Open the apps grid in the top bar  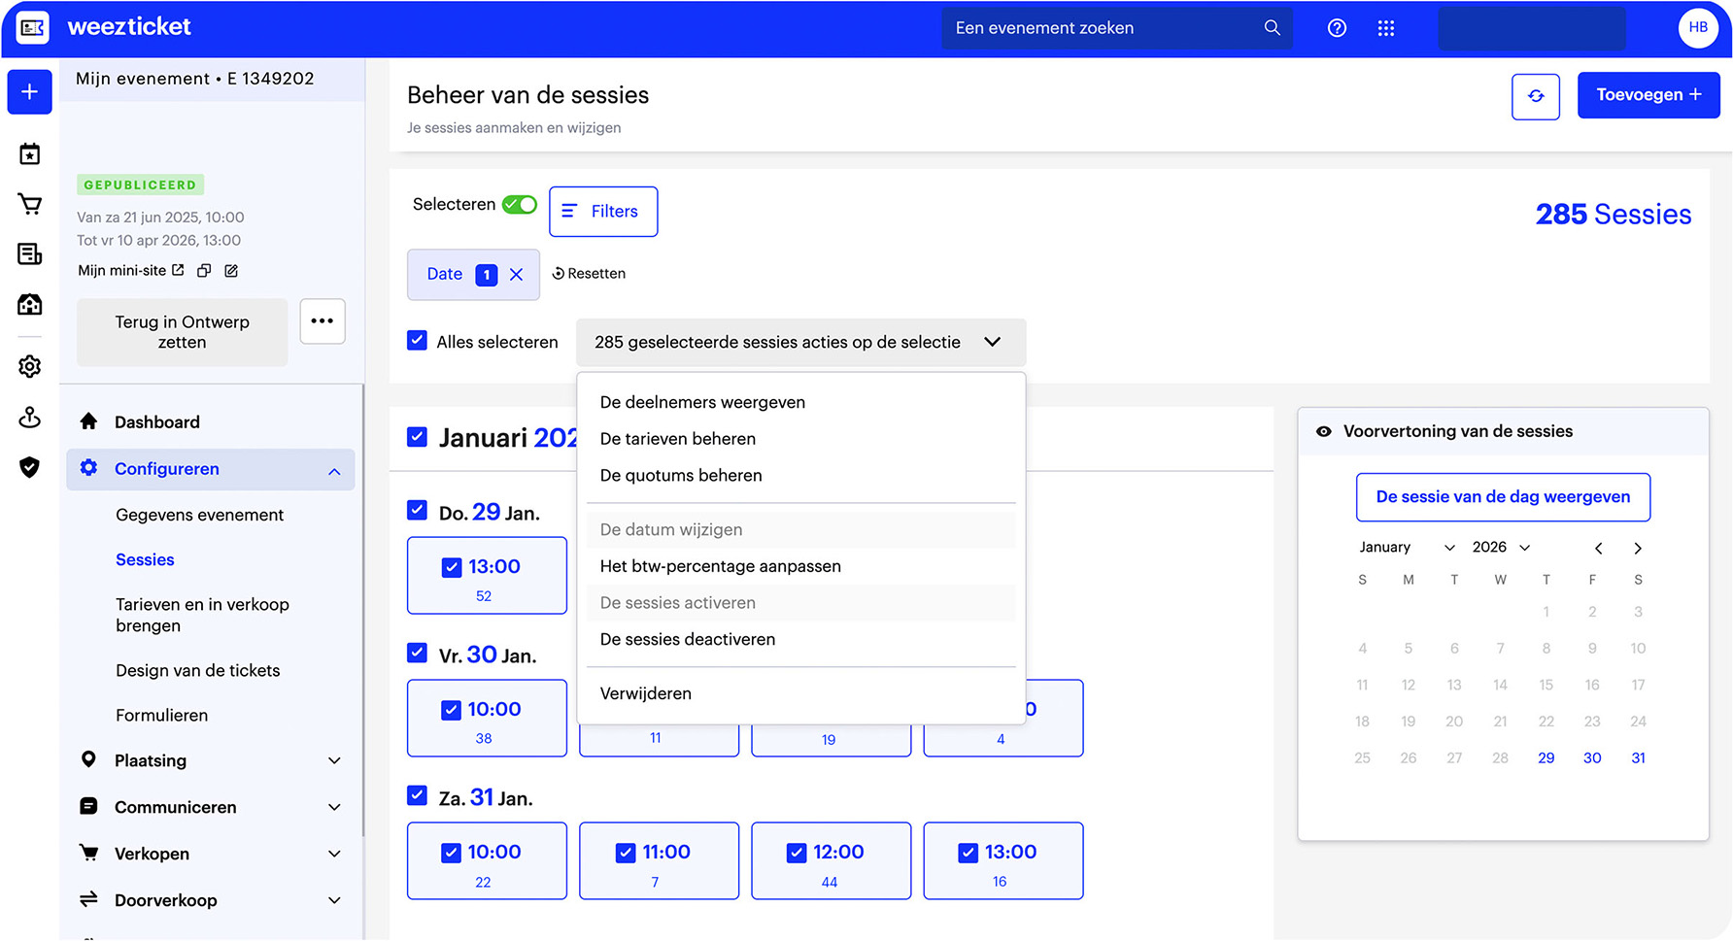(x=1386, y=28)
